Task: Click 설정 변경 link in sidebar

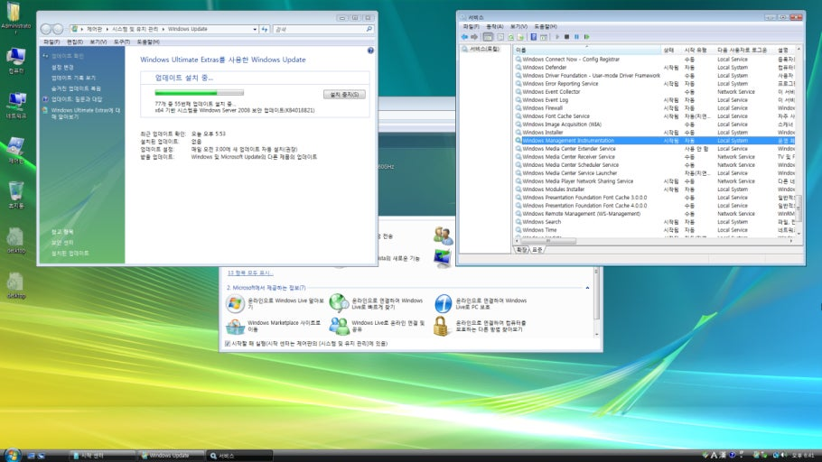Action: click(x=62, y=67)
